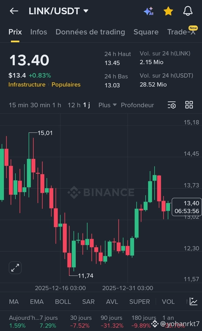
Task: Switch chart to Profondeur view
Action: pyautogui.click(x=137, y=105)
